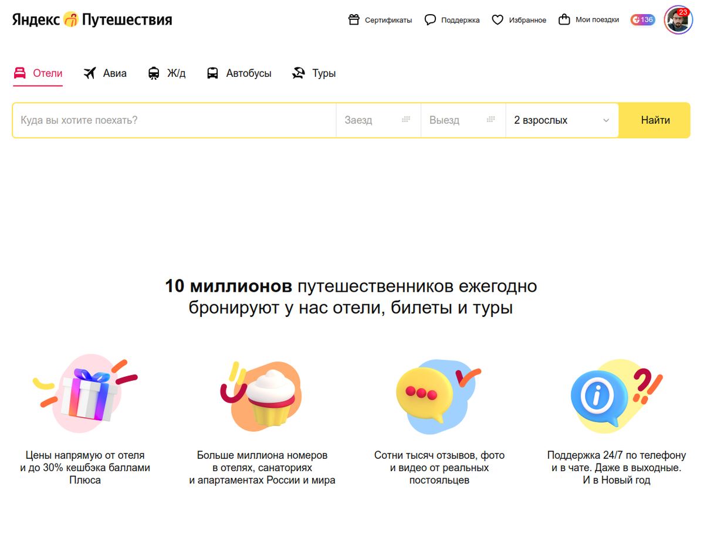This screenshot has width=704, height=535.
Task: Click the 10 миллионов путешественников heading
Action: (x=351, y=297)
